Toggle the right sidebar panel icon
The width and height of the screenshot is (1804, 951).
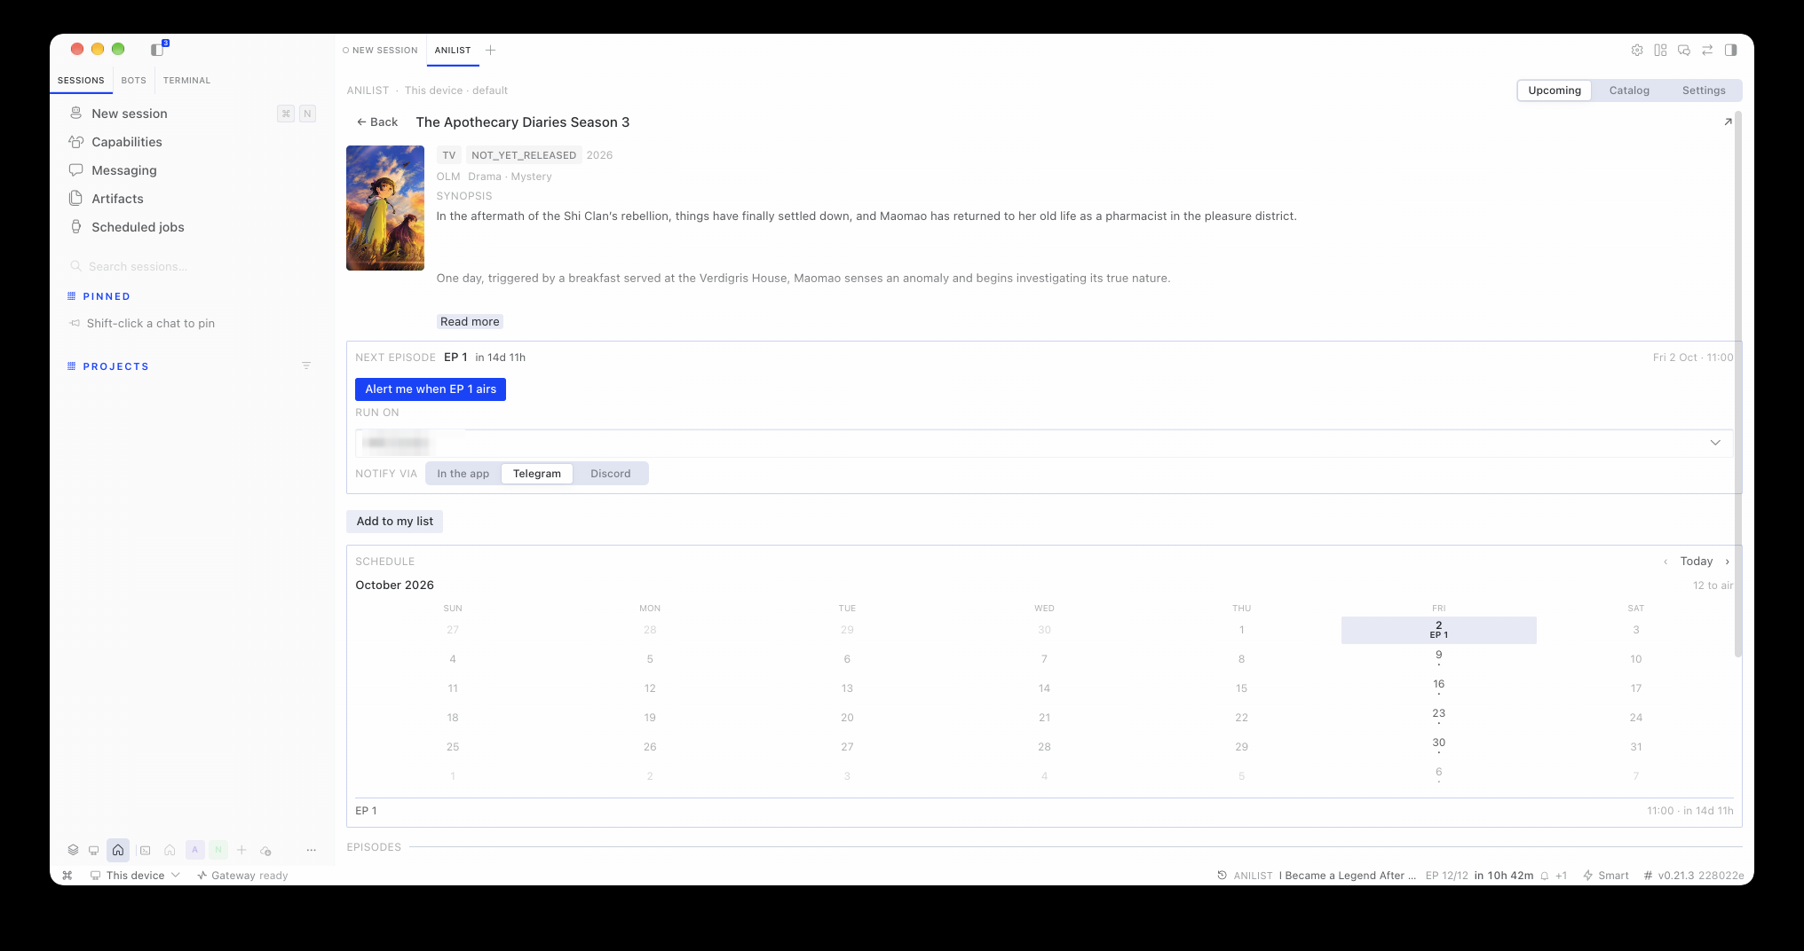[1731, 51]
